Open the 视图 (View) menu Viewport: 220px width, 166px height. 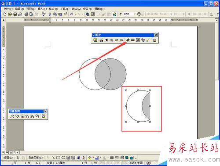[x=31, y=9]
